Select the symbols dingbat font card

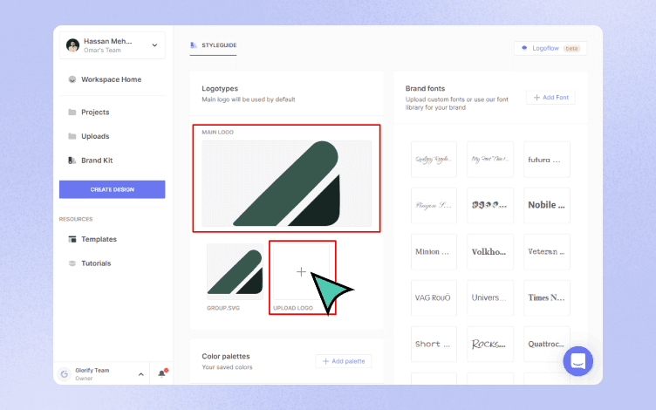click(490, 205)
